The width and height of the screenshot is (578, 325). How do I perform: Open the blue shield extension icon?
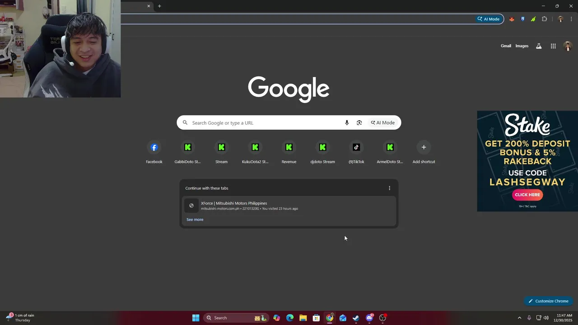[x=522, y=19]
